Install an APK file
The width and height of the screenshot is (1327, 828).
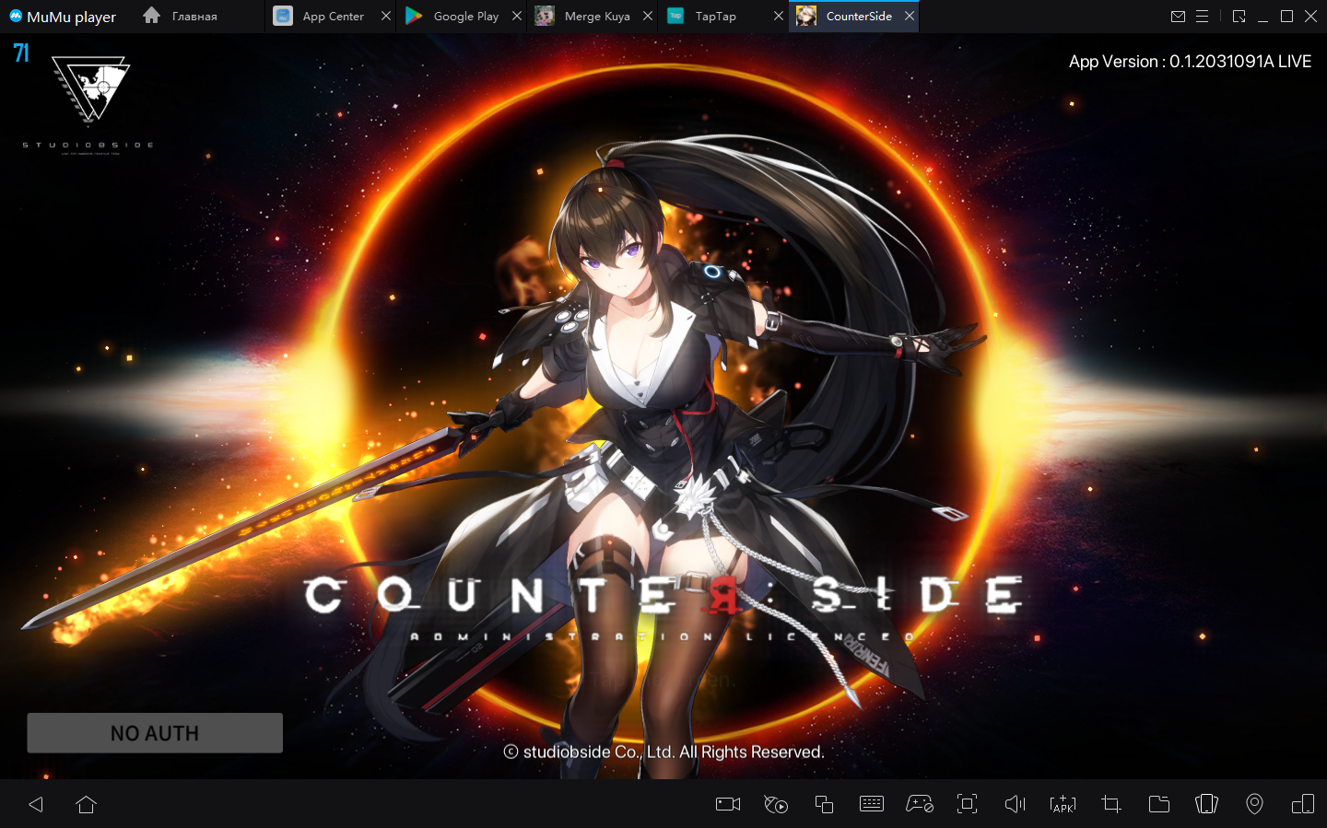click(1063, 804)
